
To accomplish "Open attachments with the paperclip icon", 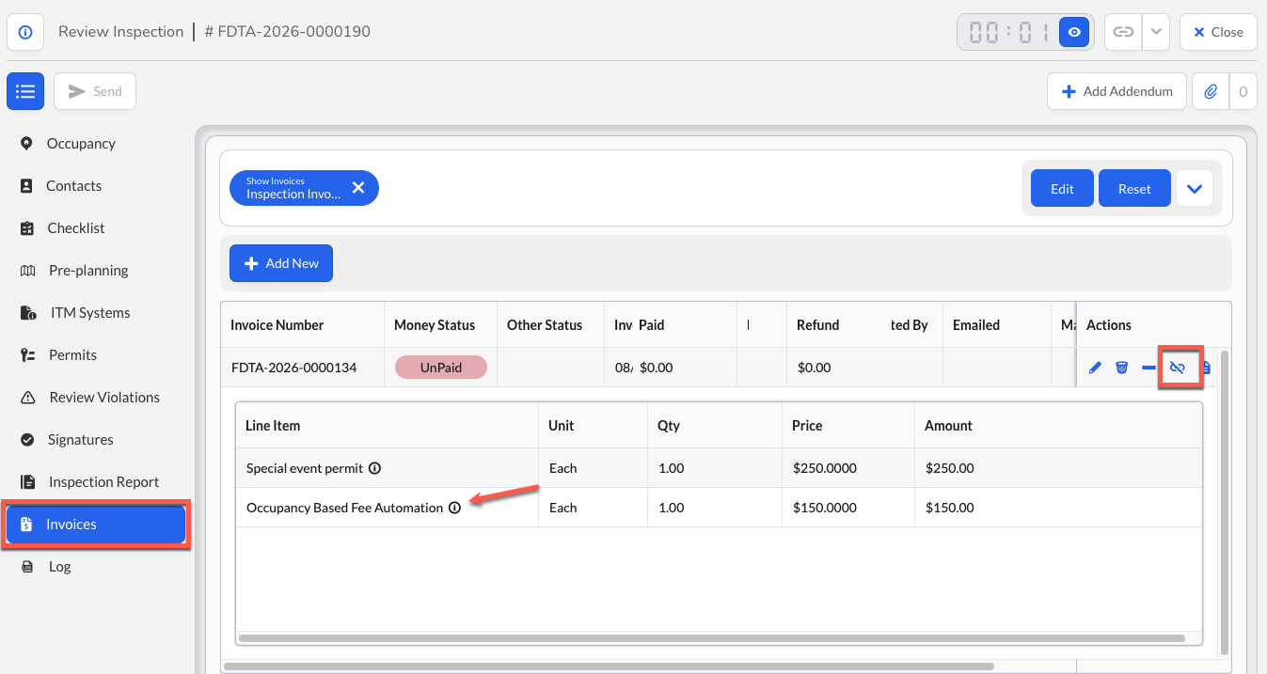I will (1211, 91).
